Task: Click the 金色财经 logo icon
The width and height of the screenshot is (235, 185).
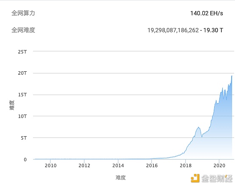Action: click(x=195, y=178)
